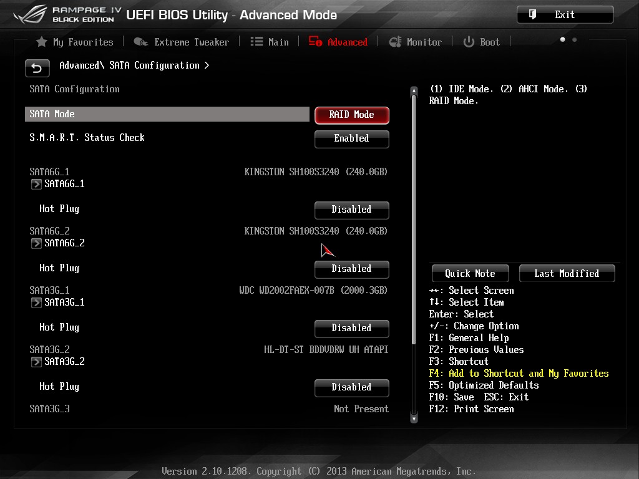This screenshot has width=639, height=479.
Task: Switch to My Favorites tab
Action: (75, 42)
